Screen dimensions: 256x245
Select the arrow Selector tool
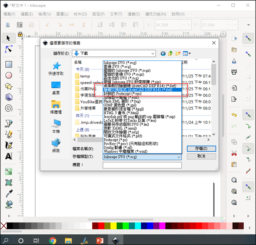[8, 38]
